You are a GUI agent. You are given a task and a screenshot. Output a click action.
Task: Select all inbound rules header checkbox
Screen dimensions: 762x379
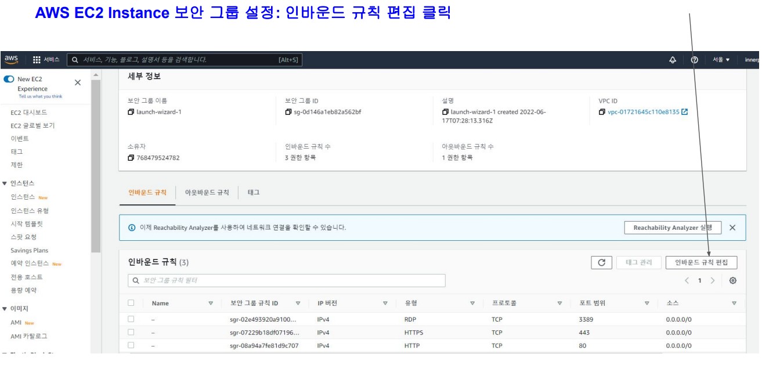pos(131,302)
